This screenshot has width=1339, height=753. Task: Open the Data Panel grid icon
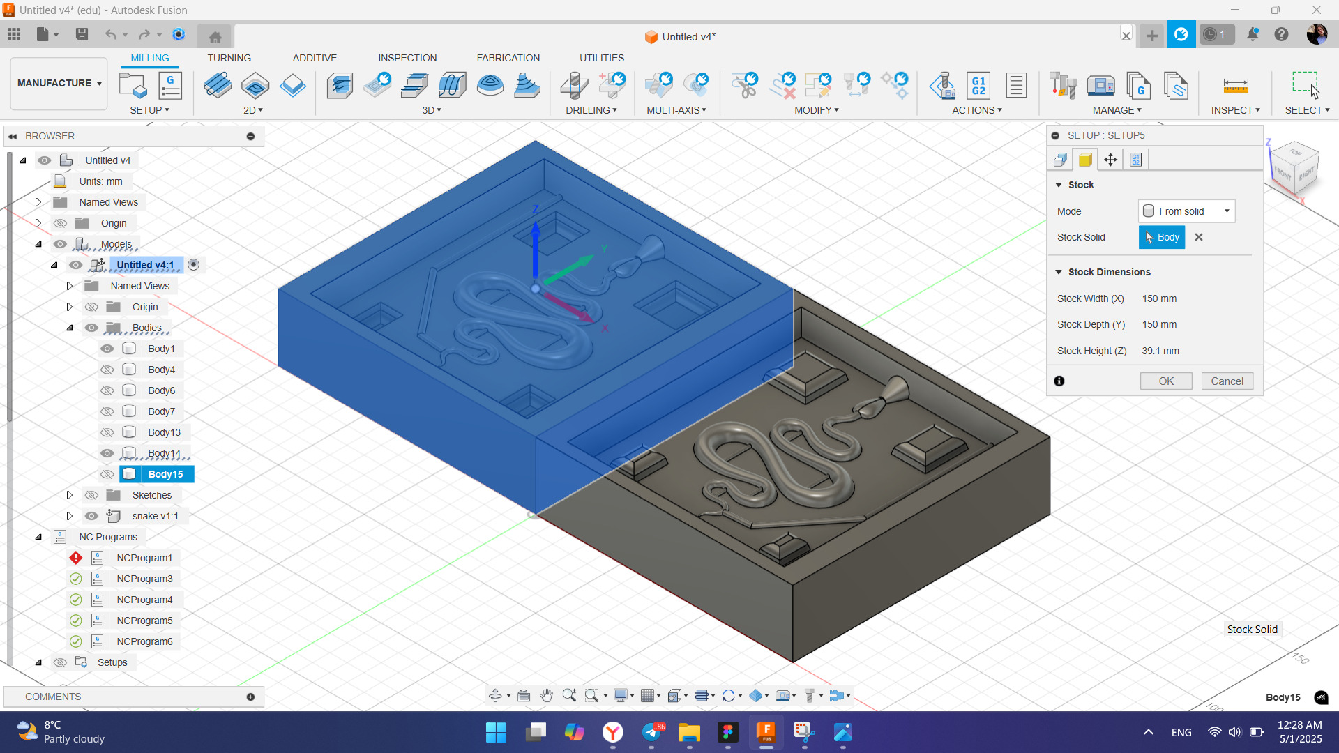point(14,34)
